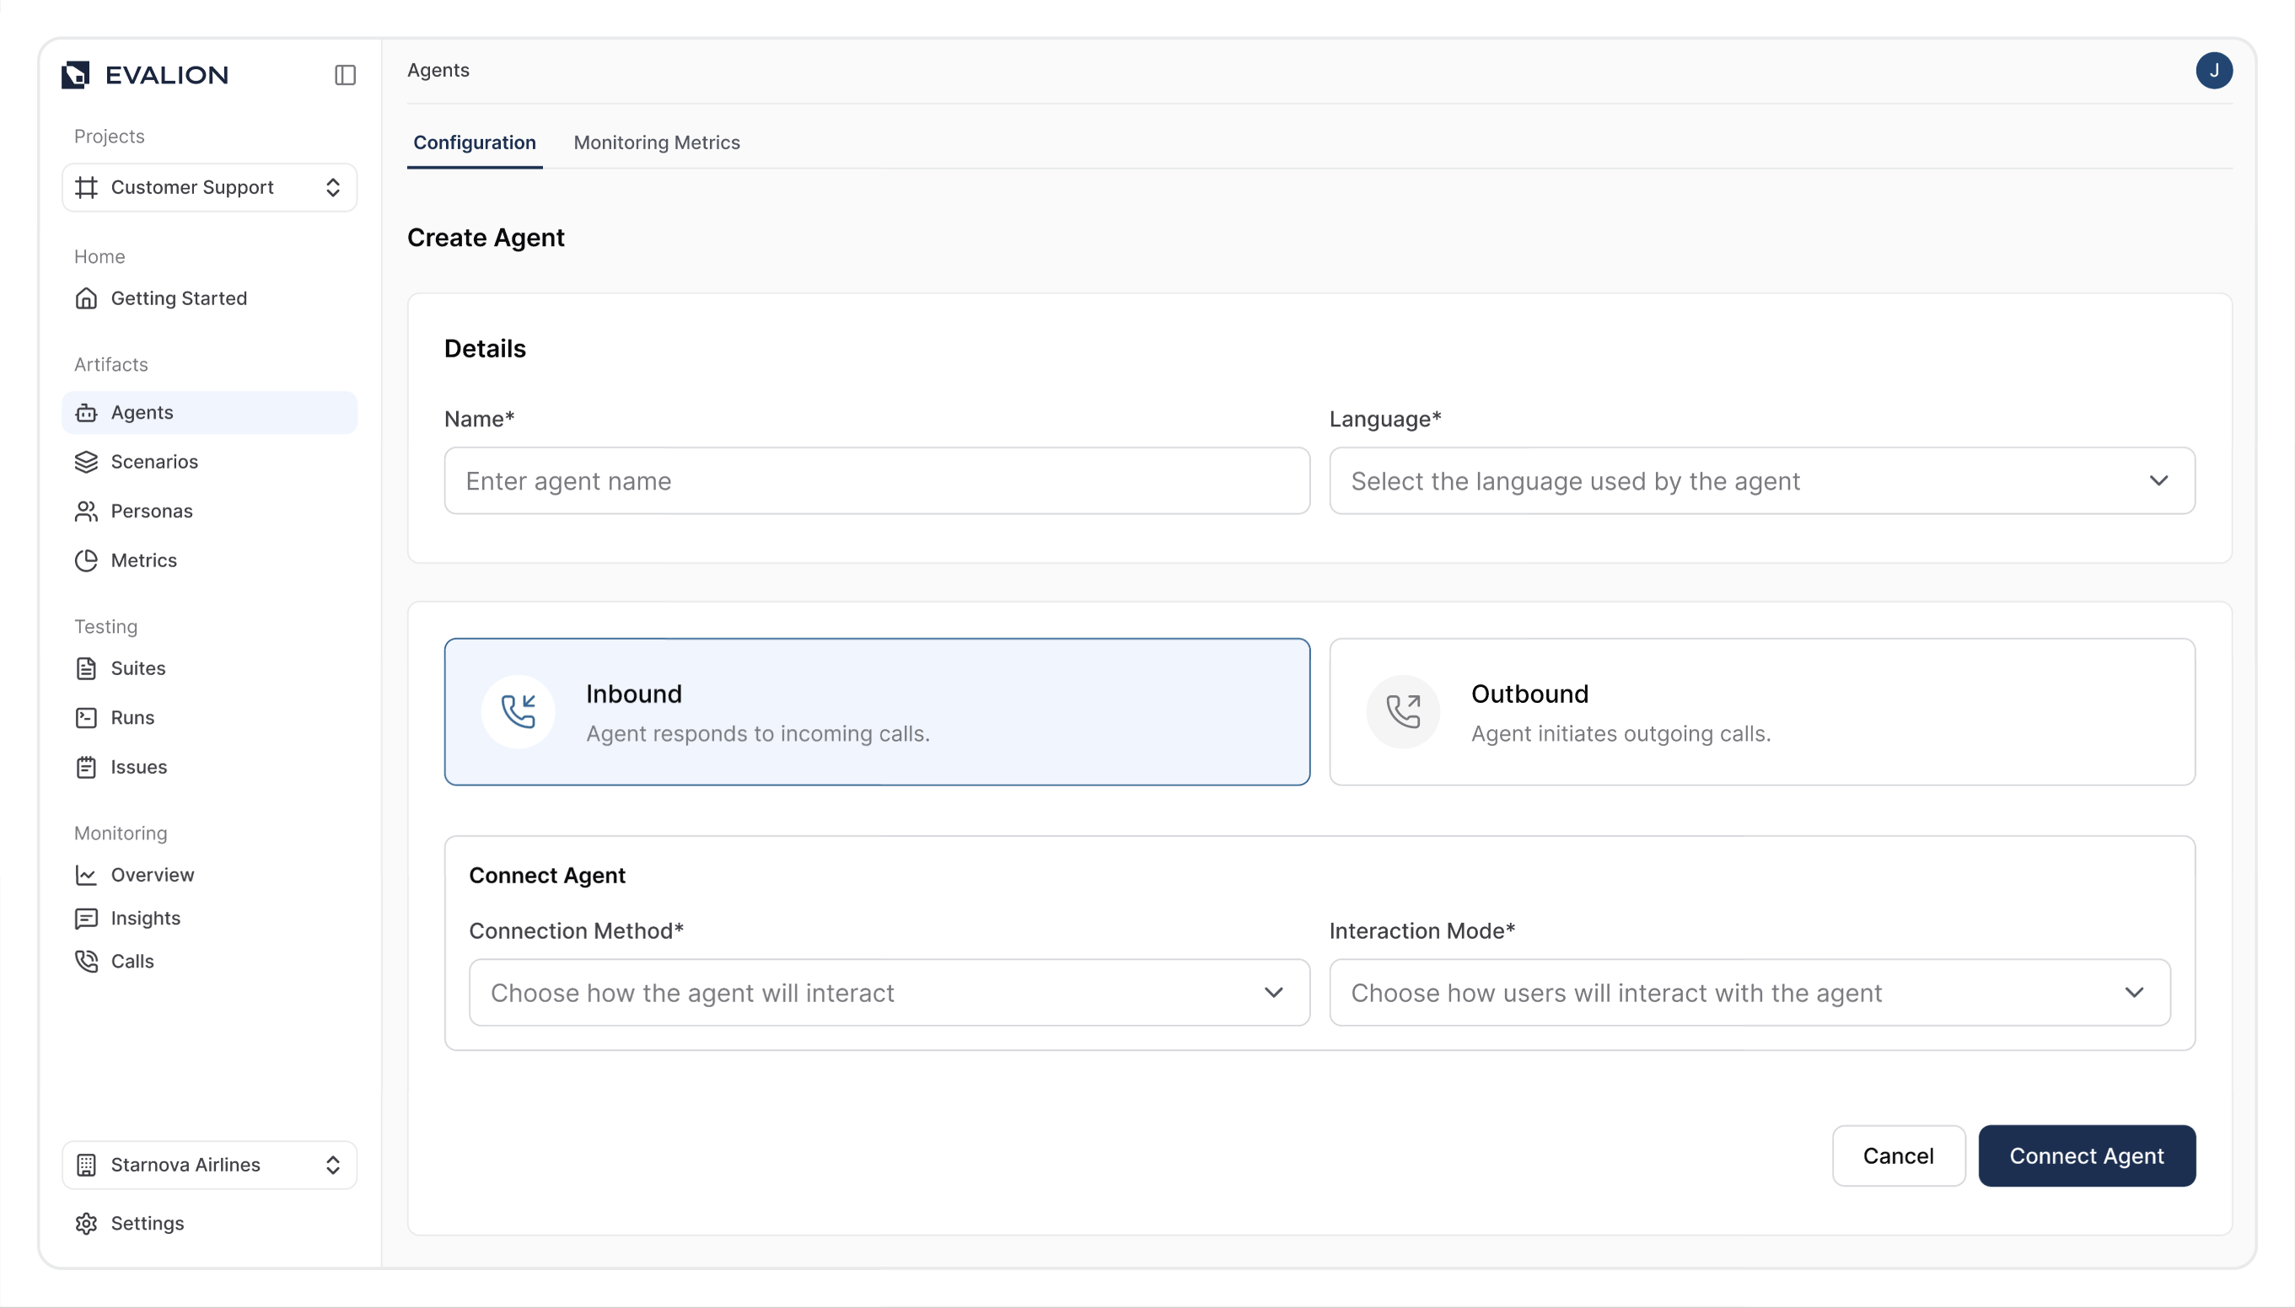Select the Configuration tab
This screenshot has width=2295, height=1308.
[x=475, y=142]
